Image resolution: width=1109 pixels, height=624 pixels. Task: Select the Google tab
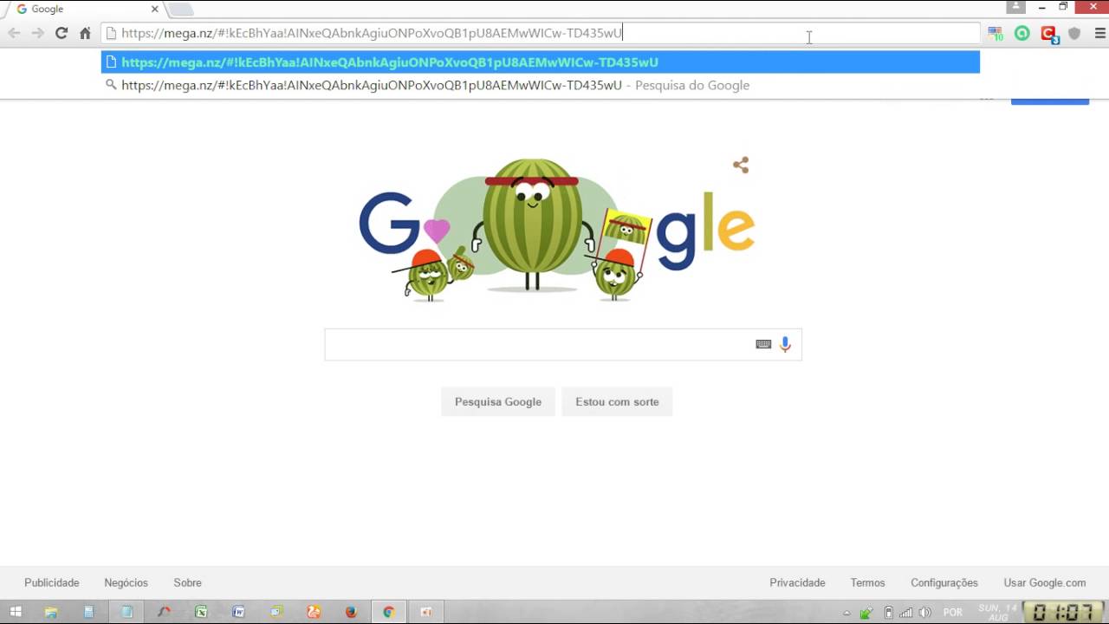pyautogui.click(x=87, y=10)
